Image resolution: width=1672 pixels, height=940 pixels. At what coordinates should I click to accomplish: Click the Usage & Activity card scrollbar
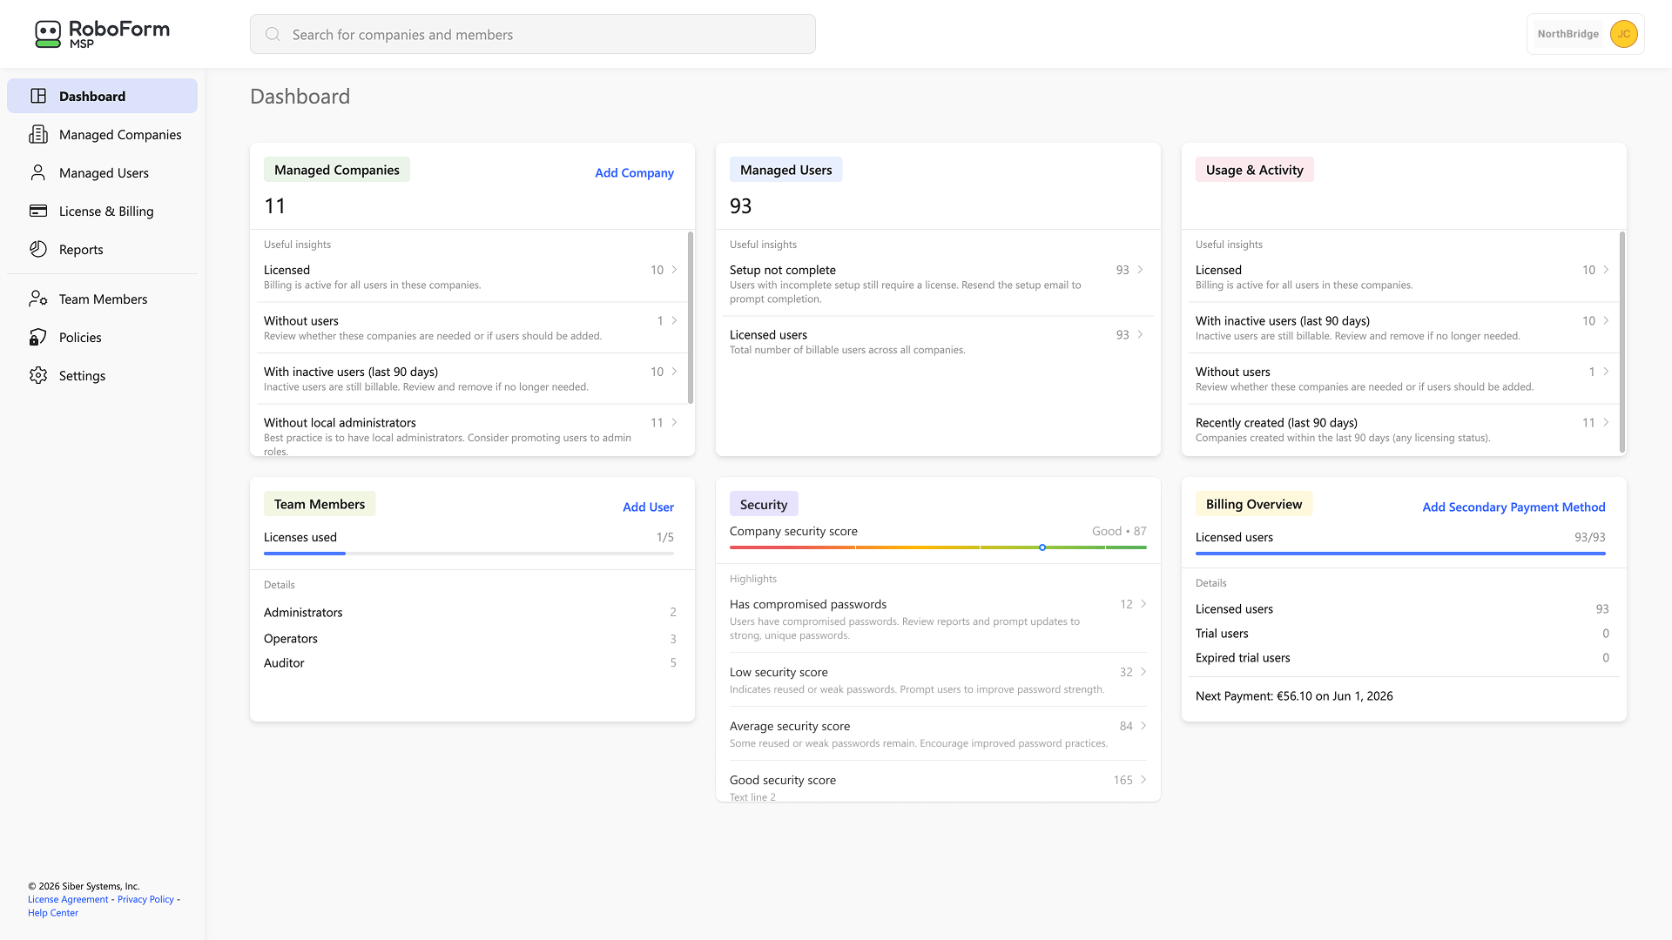click(1622, 341)
